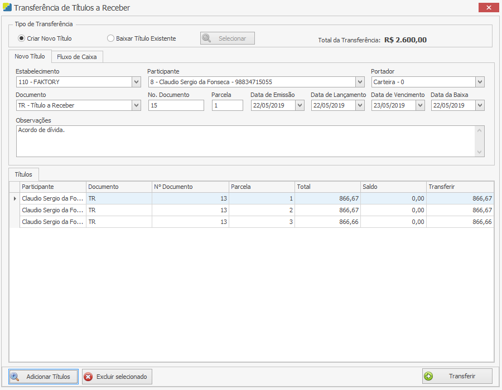Click the Saldo column header
The height and width of the screenshot is (390, 502).
393,187
